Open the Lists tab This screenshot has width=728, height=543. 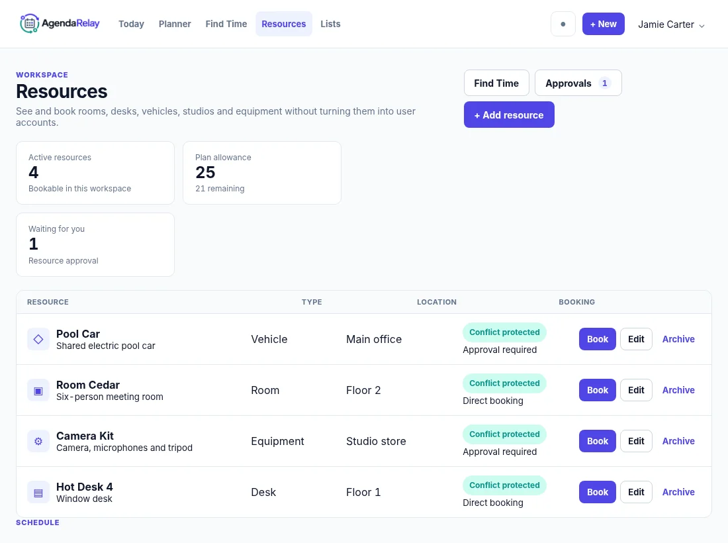coord(330,24)
